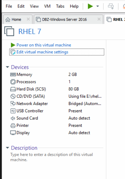Click the CD/DVD disc icon
This screenshot has height=179, width=125.
tap(13, 96)
